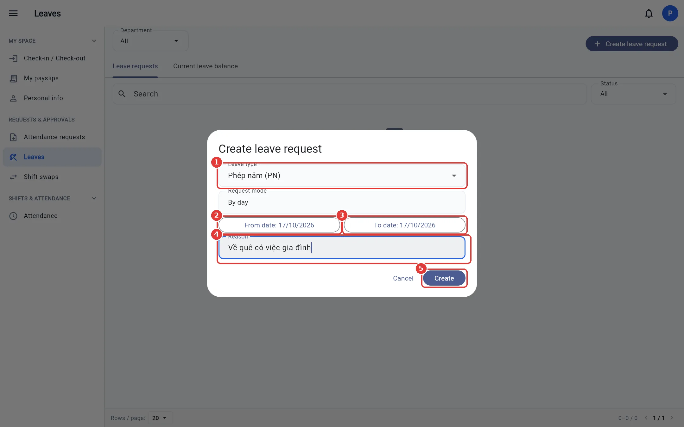Open Shift swaps page
Viewport: 684px width, 427px height.
point(52,177)
